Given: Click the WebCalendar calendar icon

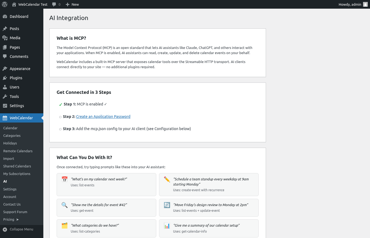Looking at the screenshot, I should pyautogui.click(x=5, y=118).
